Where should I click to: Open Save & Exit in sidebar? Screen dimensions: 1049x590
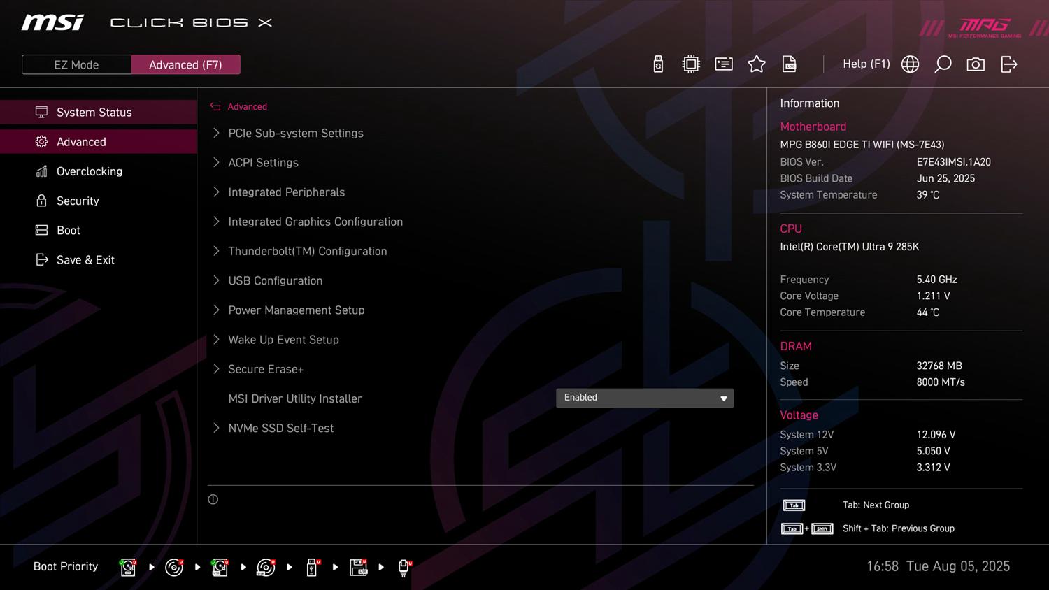tap(85, 260)
